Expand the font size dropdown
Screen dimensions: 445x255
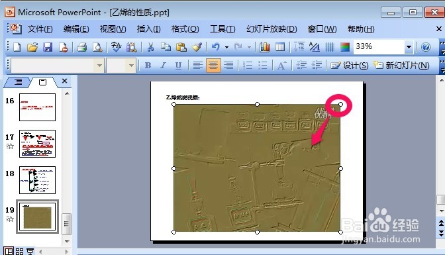[x=131, y=66]
